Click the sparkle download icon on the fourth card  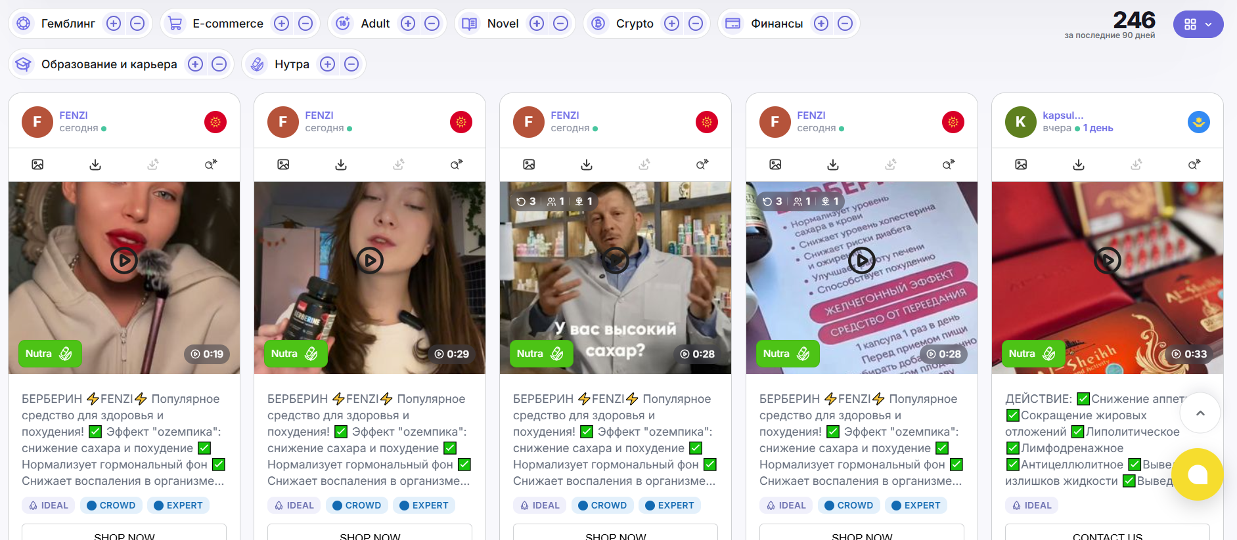click(891, 165)
